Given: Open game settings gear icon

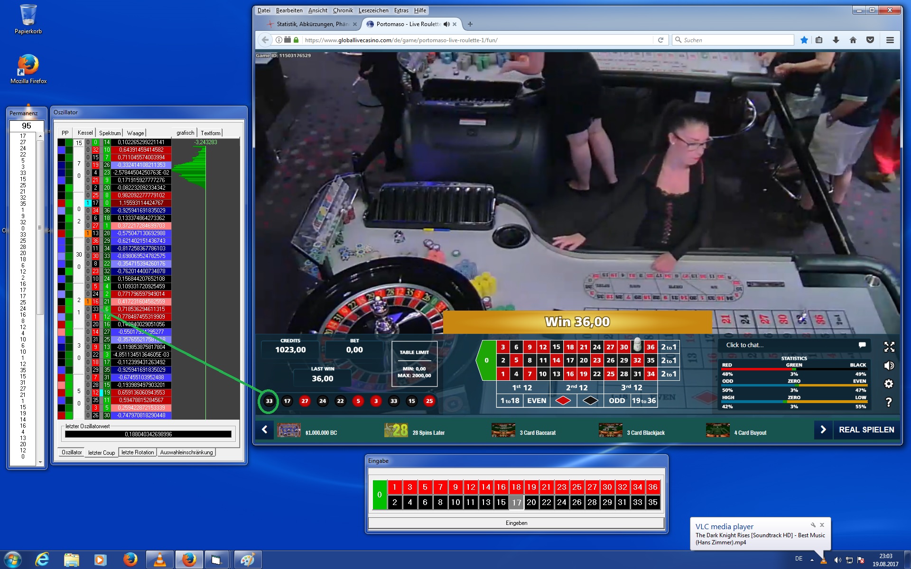Looking at the screenshot, I should (x=889, y=384).
